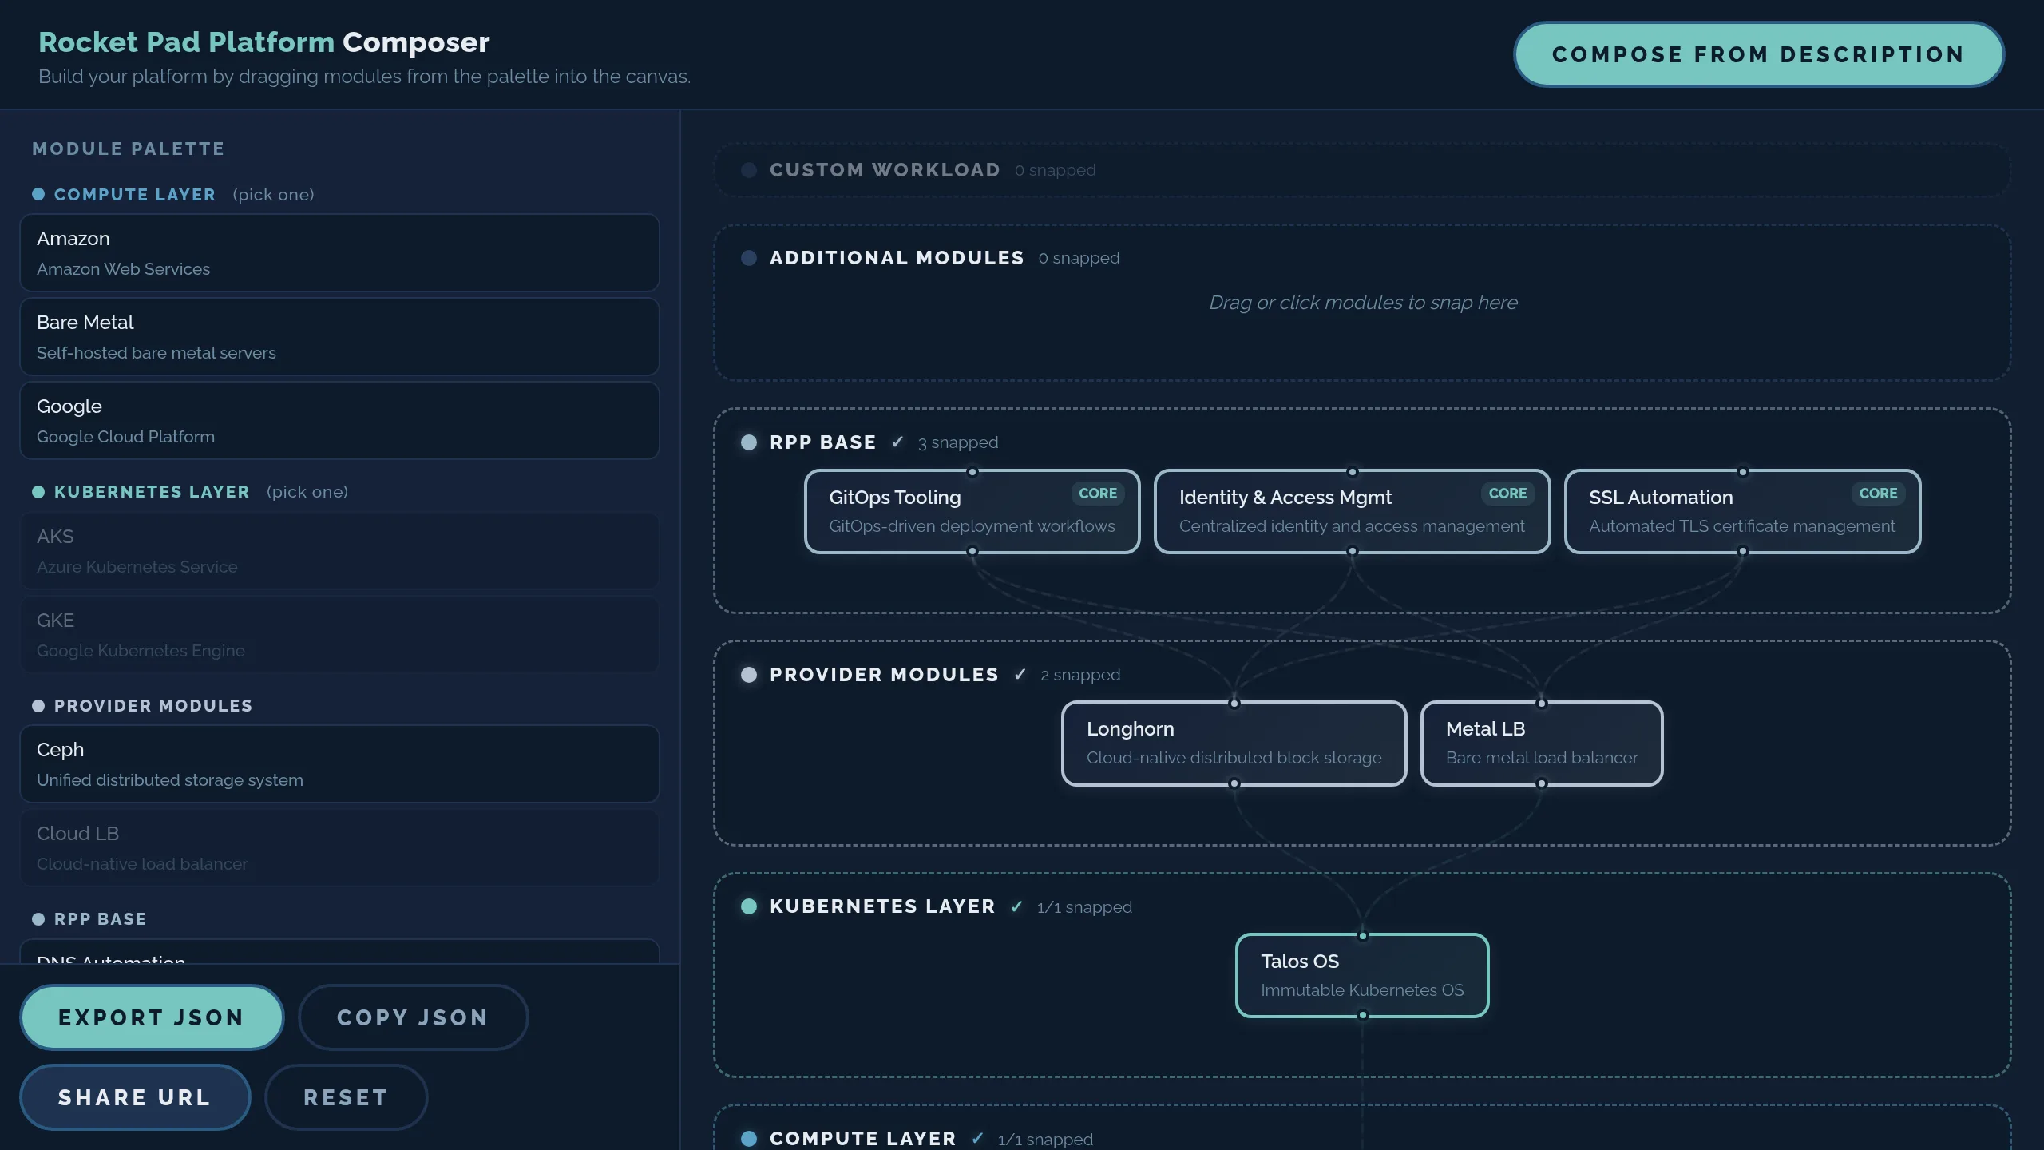Click the Talos OS module card

1362,976
